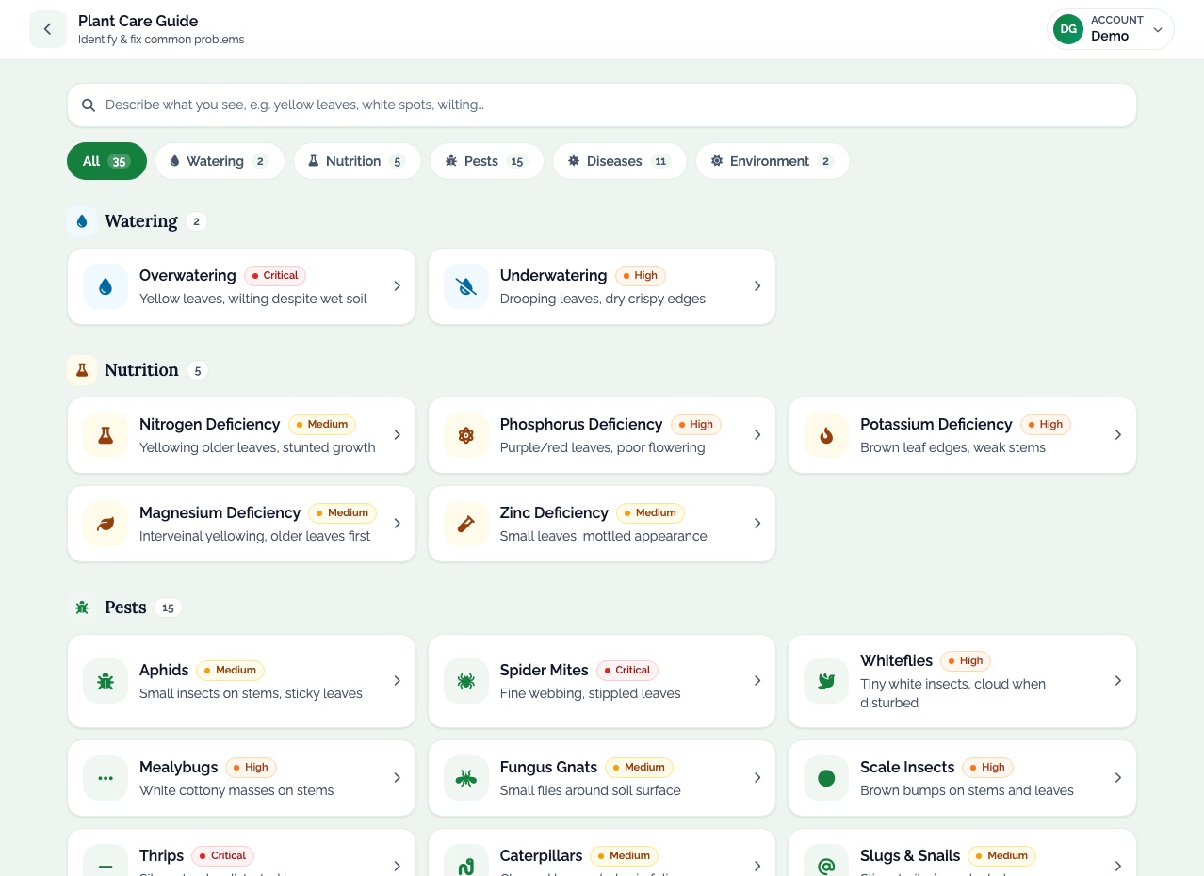Open the Demo account dropdown chevron

pos(1158,29)
